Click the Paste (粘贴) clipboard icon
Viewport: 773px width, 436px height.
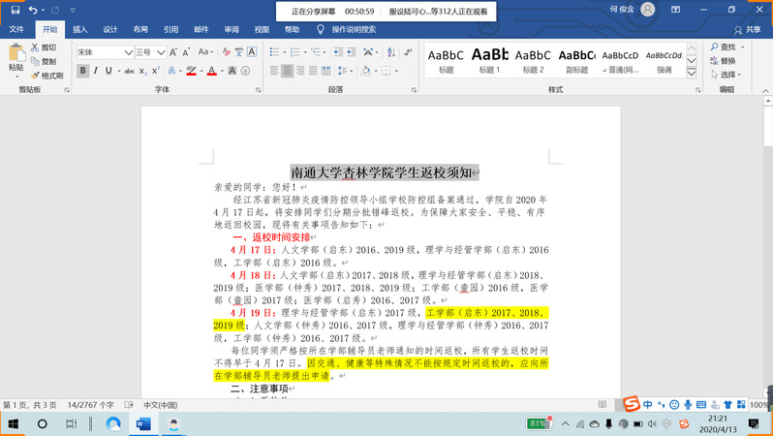coord(15,60)
